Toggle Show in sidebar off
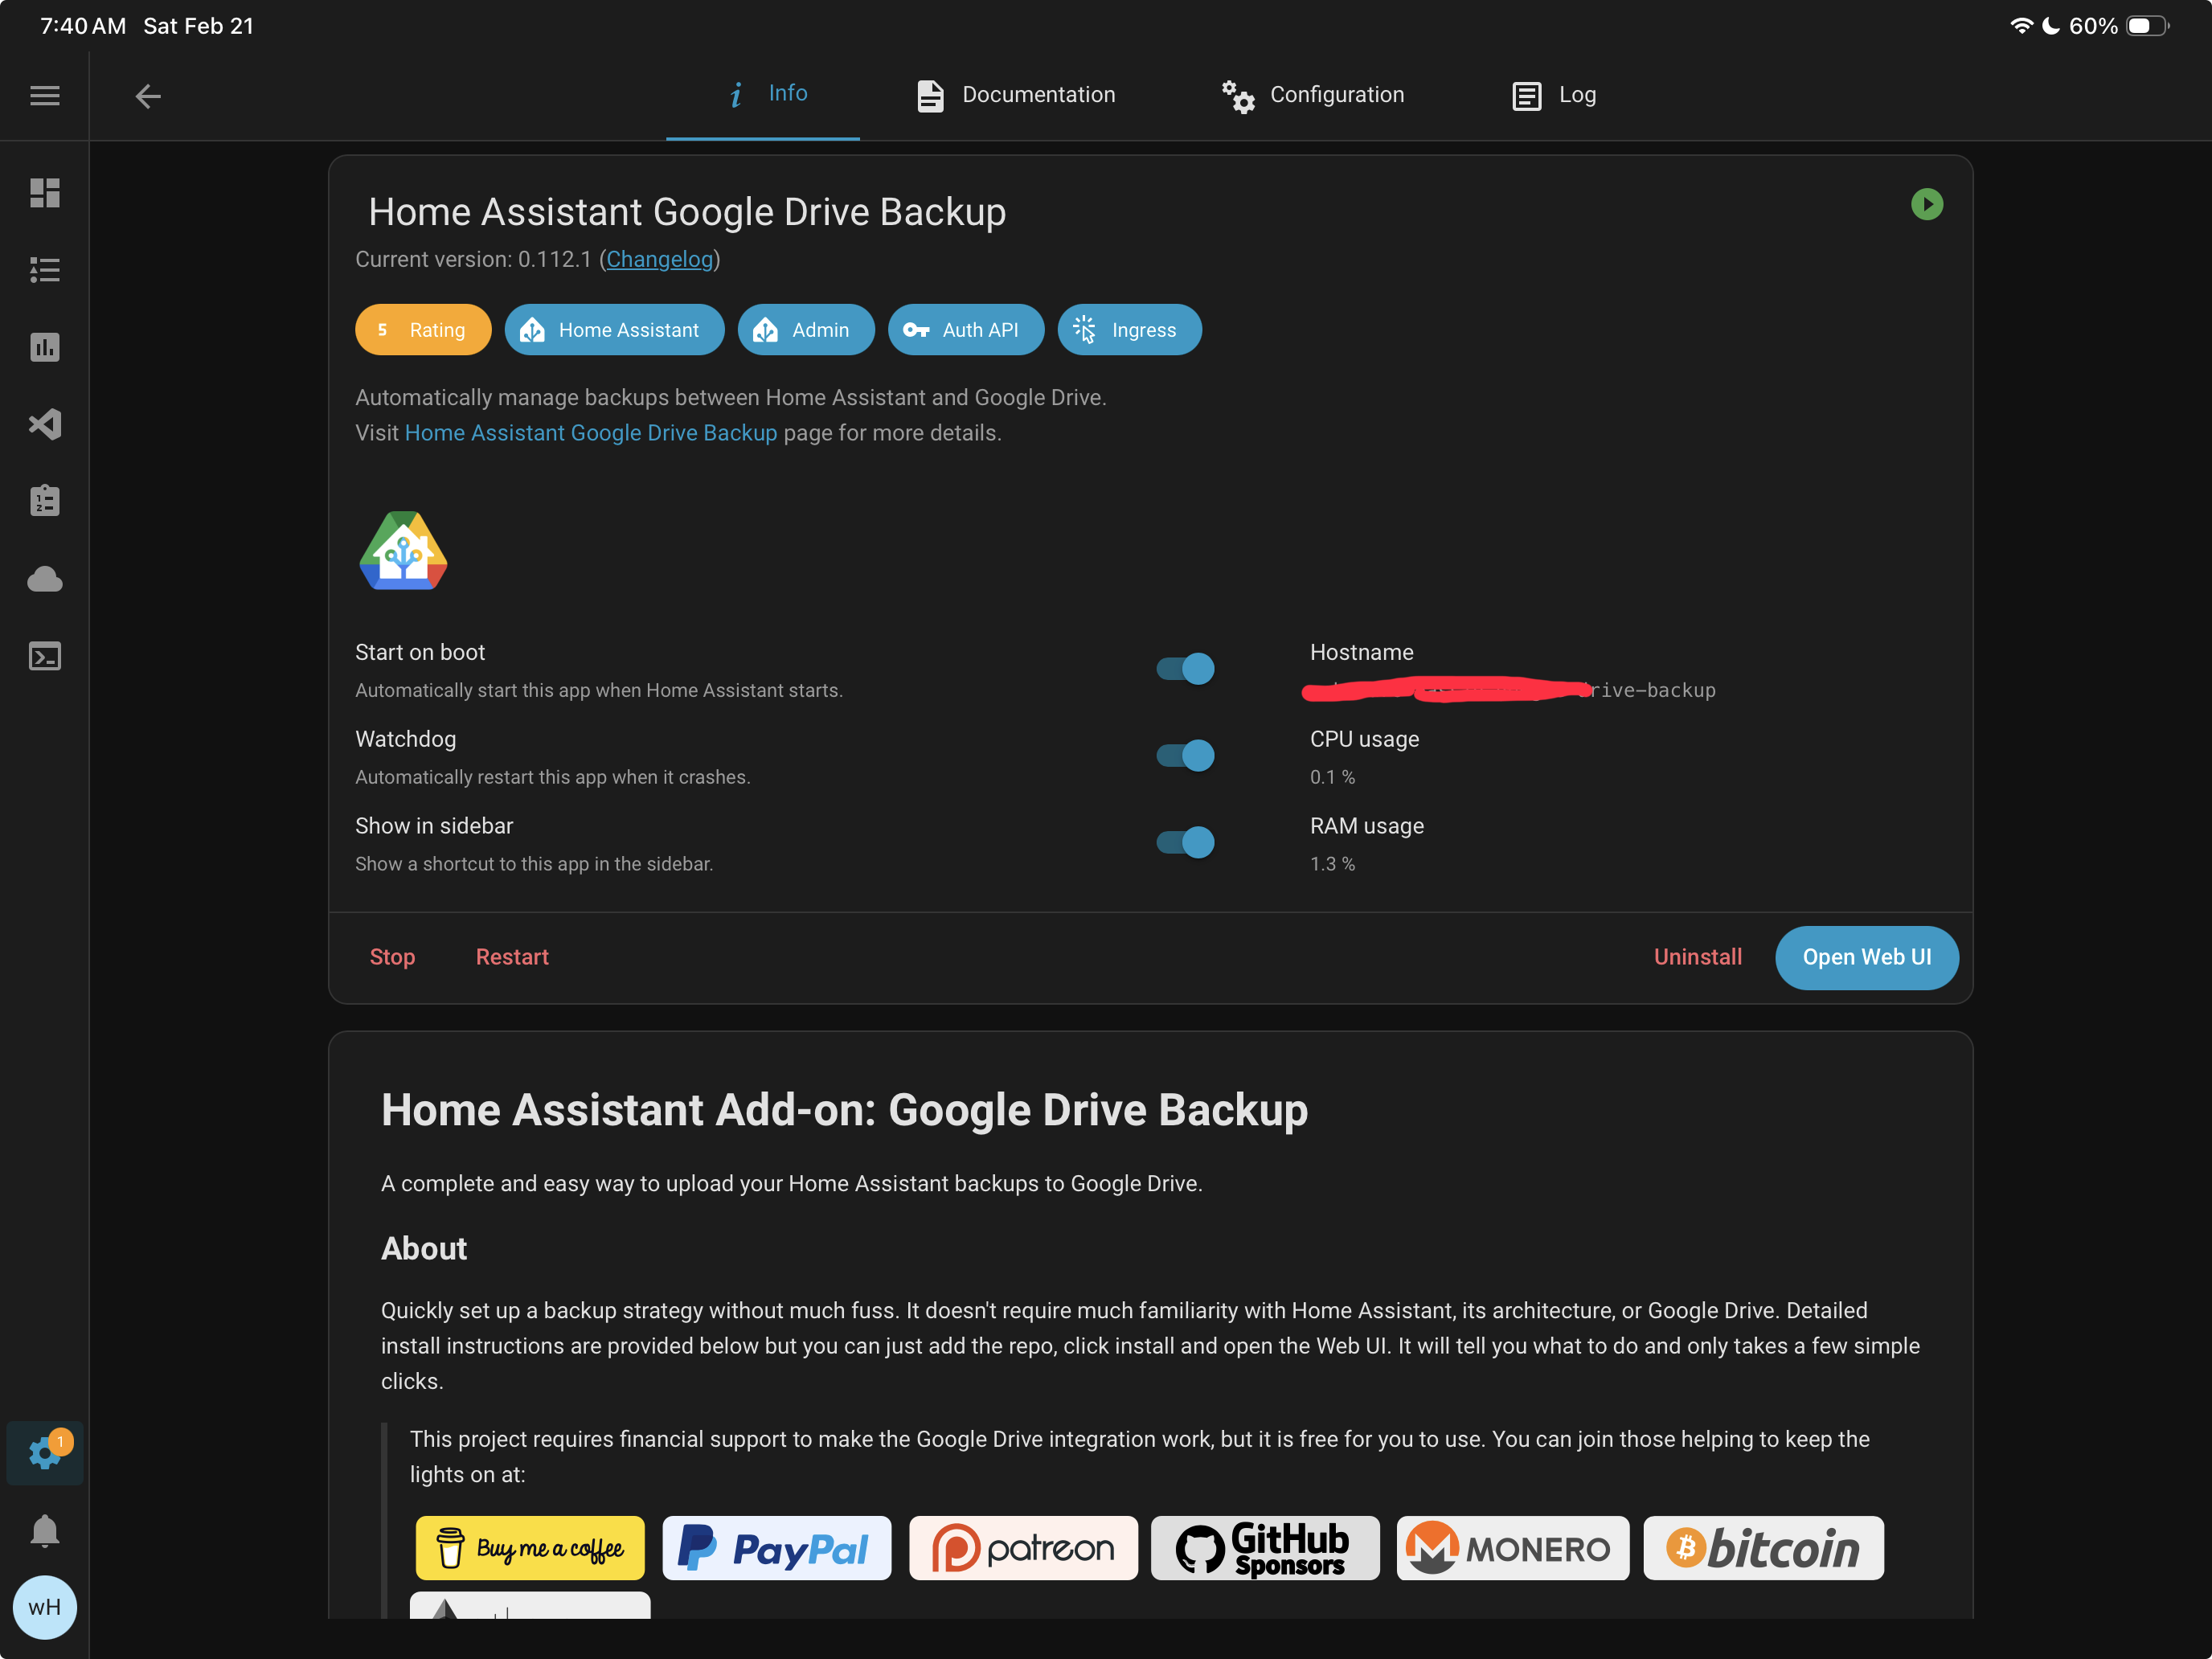Viewport: 2212px width, 1659px height. (1185, 842)
